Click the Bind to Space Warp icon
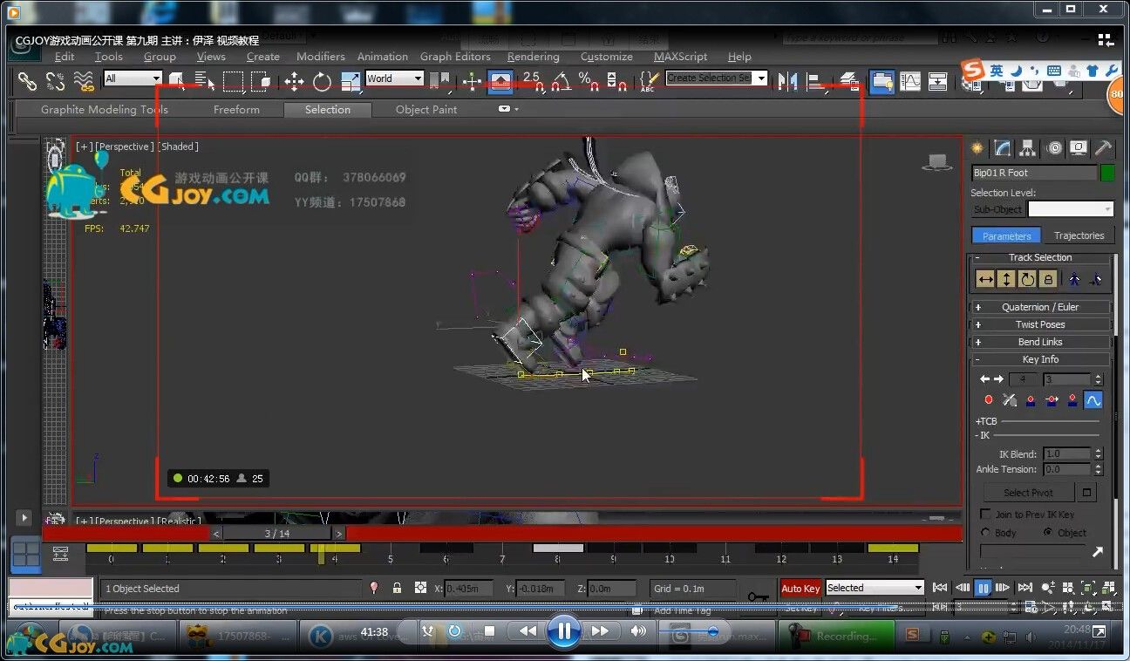 coord(84,81)
